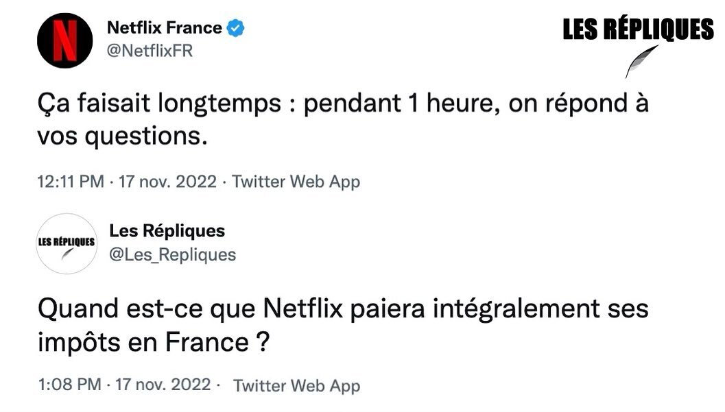Click Twitter Web App on the Netflix tweet
Viewport: 725px width, 412px height.
point(296,182)
